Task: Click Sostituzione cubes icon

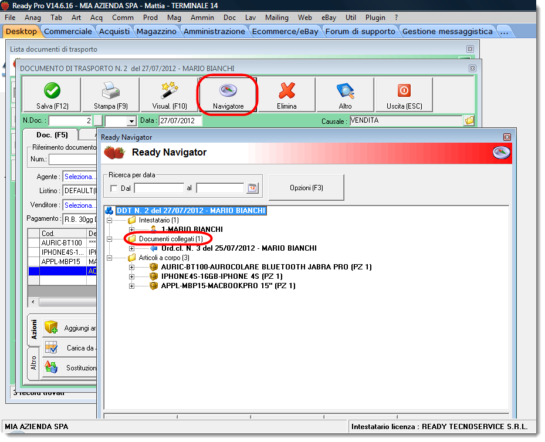Action: 51,367
